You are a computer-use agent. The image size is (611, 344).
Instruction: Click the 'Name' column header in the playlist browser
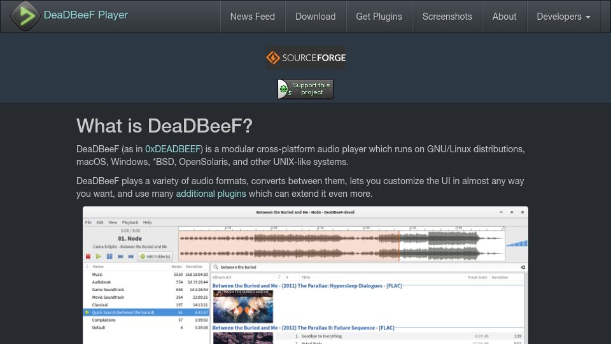tap(98, 267)
